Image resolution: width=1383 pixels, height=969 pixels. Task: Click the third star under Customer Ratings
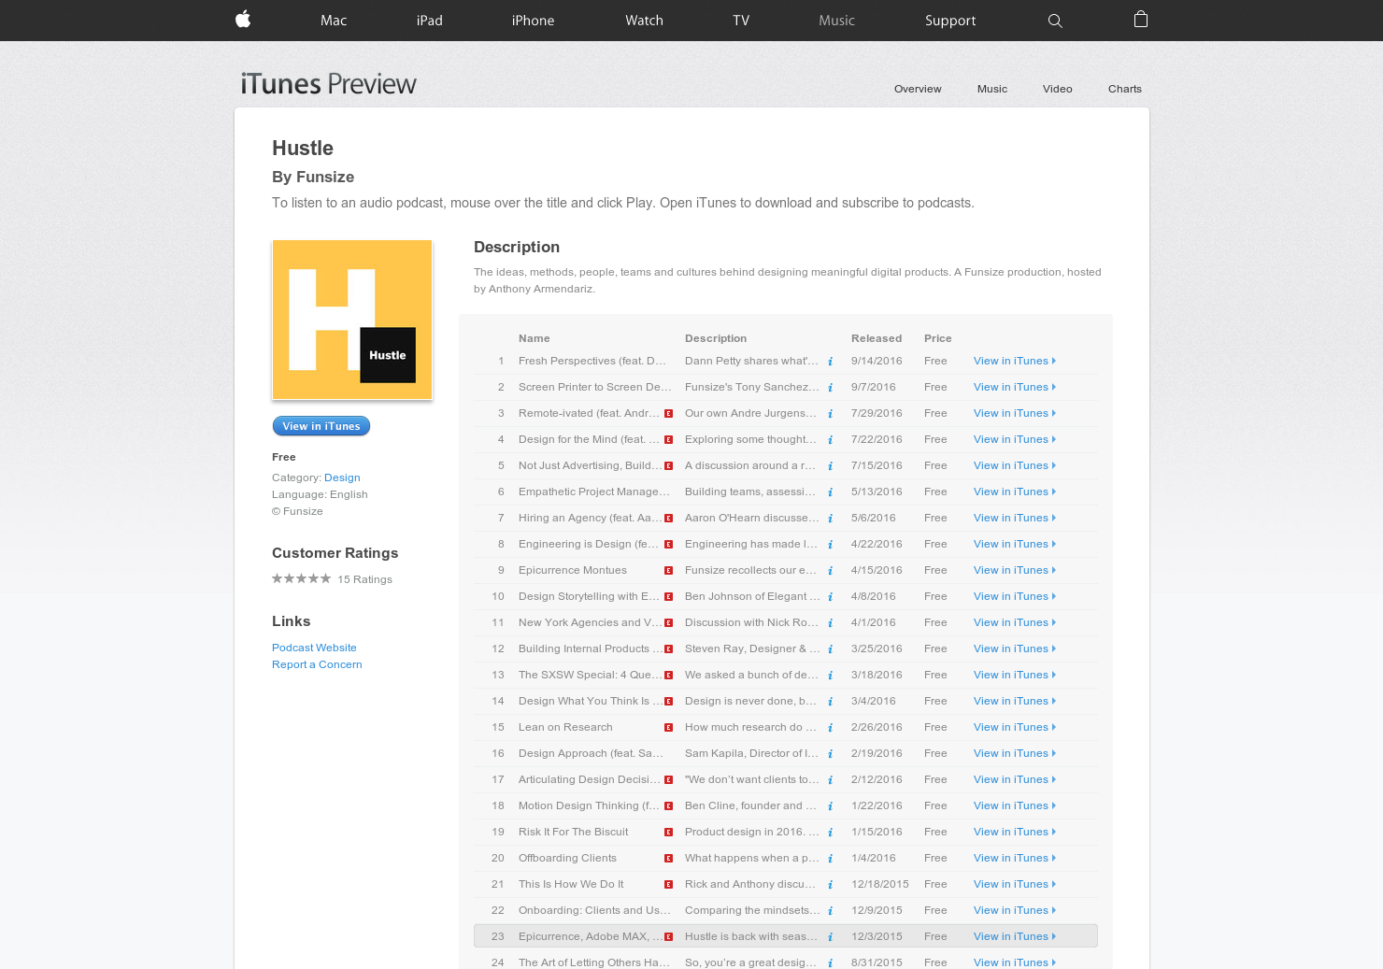click(301, 578)
